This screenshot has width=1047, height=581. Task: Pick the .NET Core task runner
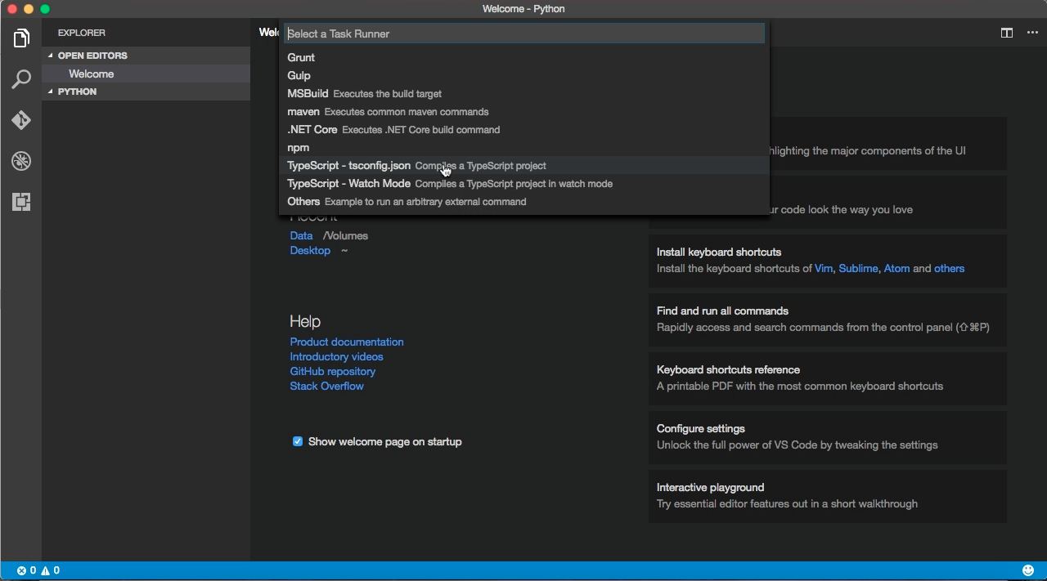click(523, 129)
